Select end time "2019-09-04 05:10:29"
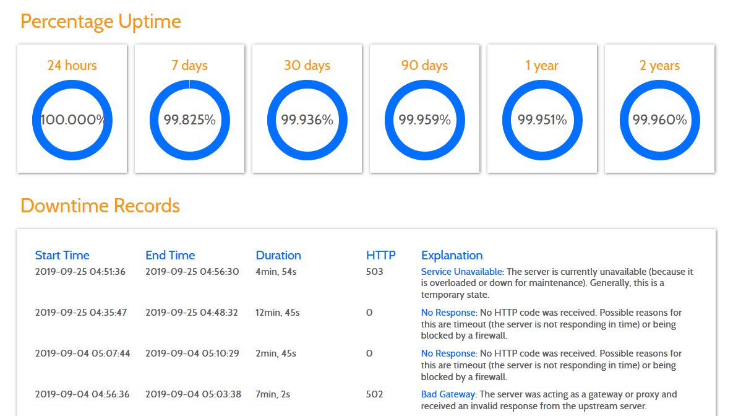 click(x=192, y=353)
